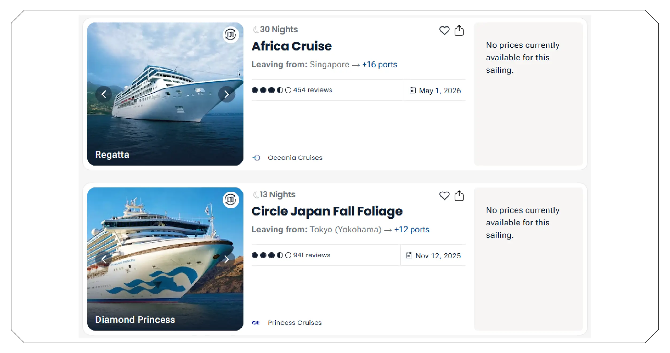Click the share icon for Africa Cruise
This screenshot has height=353, width=670.
(x=459, y=30)
